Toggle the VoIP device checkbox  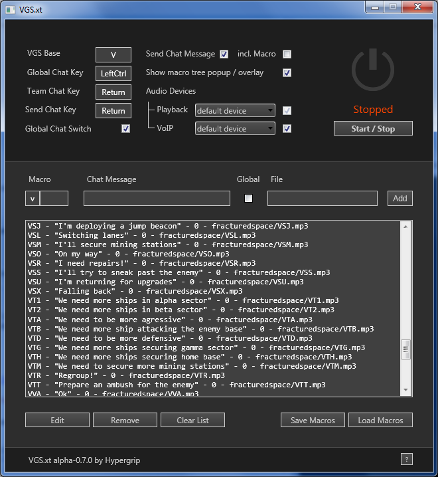point(287,129)
